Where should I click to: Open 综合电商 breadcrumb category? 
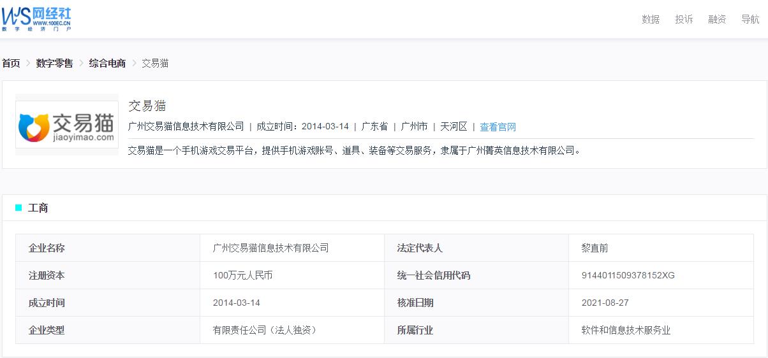point(107,63)
